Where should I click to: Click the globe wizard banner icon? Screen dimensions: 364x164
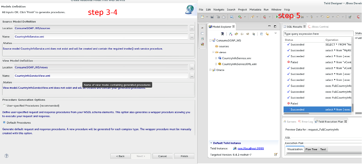(x=190, y=9)
